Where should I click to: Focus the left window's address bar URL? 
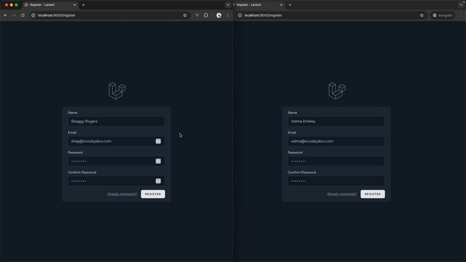[57, 15]
